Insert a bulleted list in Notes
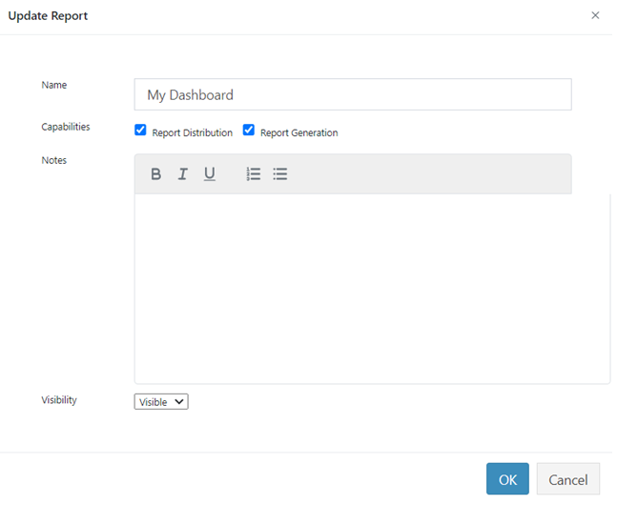The width and height of the screenshot is (617, 505). click(x=280, y=174)
